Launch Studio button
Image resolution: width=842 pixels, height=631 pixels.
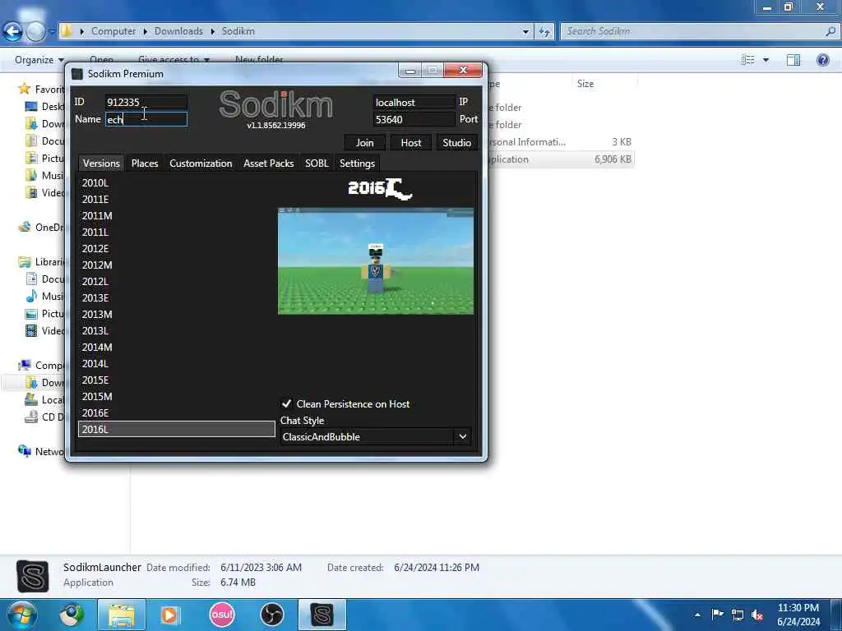[x=456, y=143]
